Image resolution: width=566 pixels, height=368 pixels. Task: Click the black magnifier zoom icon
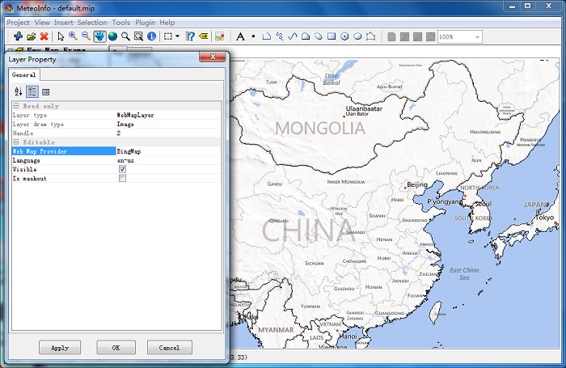[x=125, y=36]
